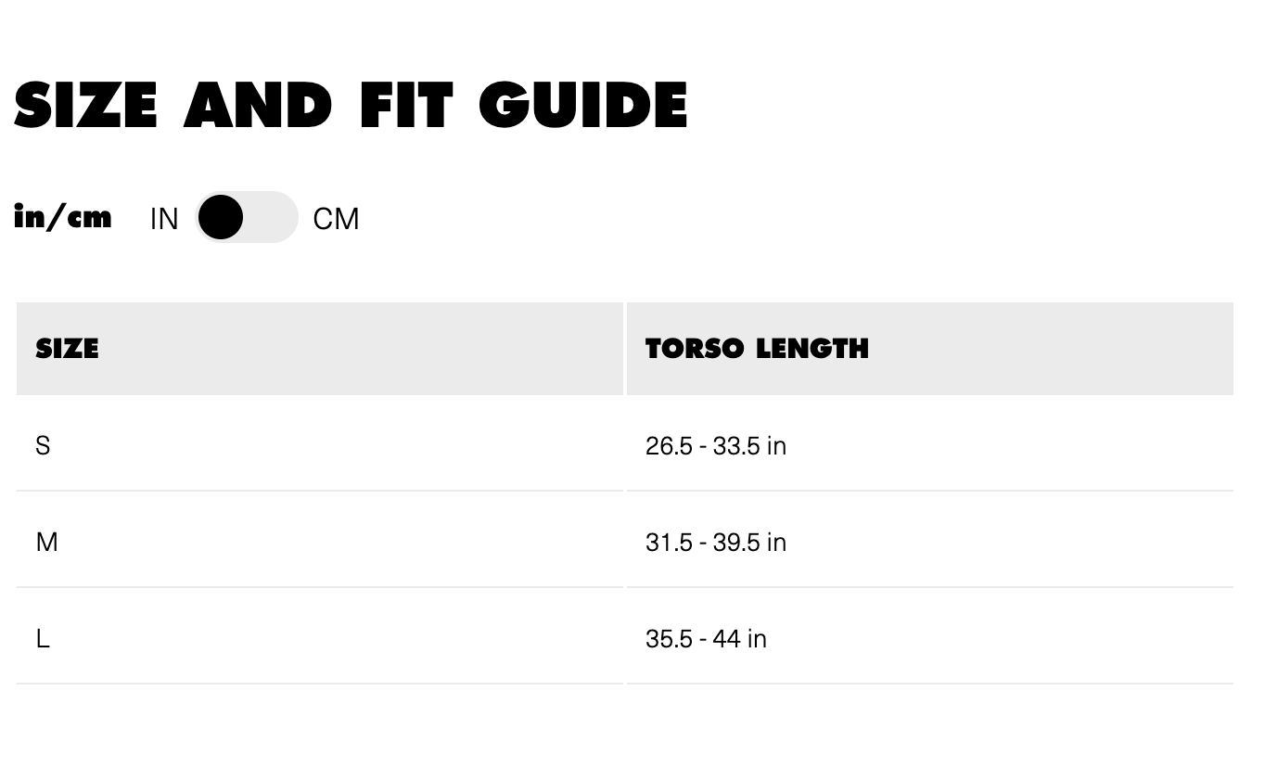
Task: Click the word AND in heading
Action: [258, 105]
